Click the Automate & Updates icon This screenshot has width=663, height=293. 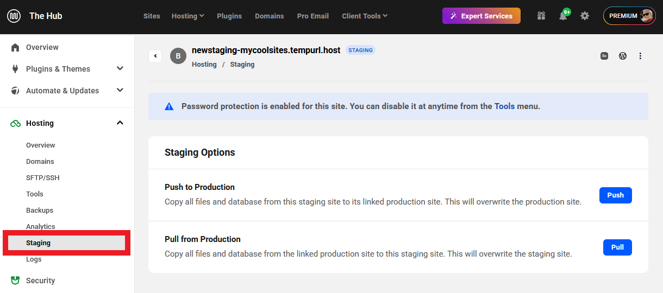tap(15, 91)
